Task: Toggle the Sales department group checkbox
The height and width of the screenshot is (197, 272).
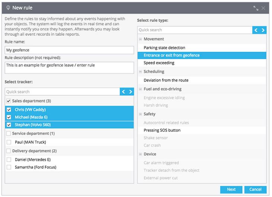Action: click(x=8, y=101)
